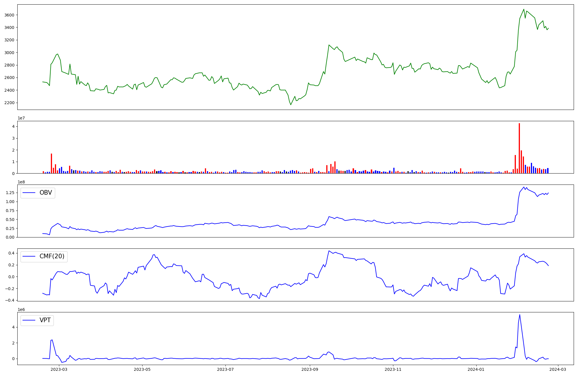The height and width of the screenshot is (376, 578).
Task: Click the CMF(20) legend entry
Action: click(x=44, y=257)
